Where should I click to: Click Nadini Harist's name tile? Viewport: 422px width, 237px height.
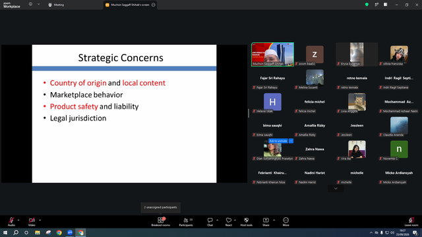315,173
